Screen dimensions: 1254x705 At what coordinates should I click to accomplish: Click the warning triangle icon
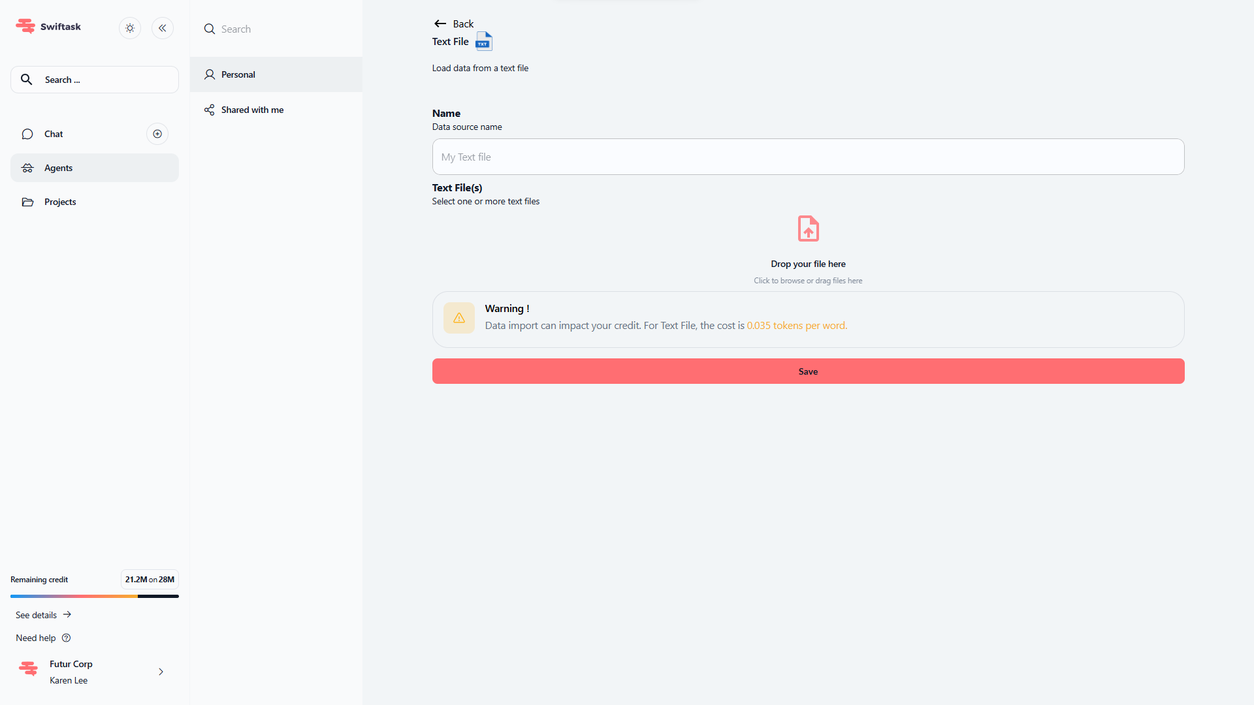[459, 318]
